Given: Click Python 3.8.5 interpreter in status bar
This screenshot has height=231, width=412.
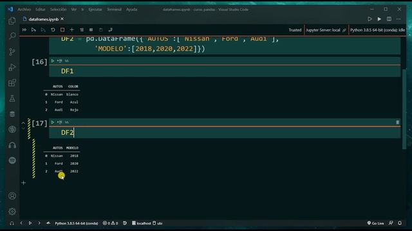Looking at the screenshot, I should click(x=76, y=223).
